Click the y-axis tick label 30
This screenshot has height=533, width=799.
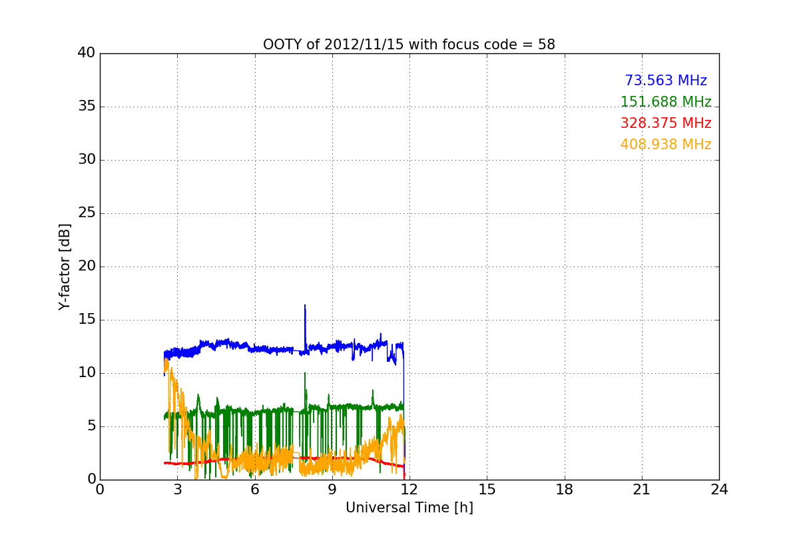coord(87,160)
